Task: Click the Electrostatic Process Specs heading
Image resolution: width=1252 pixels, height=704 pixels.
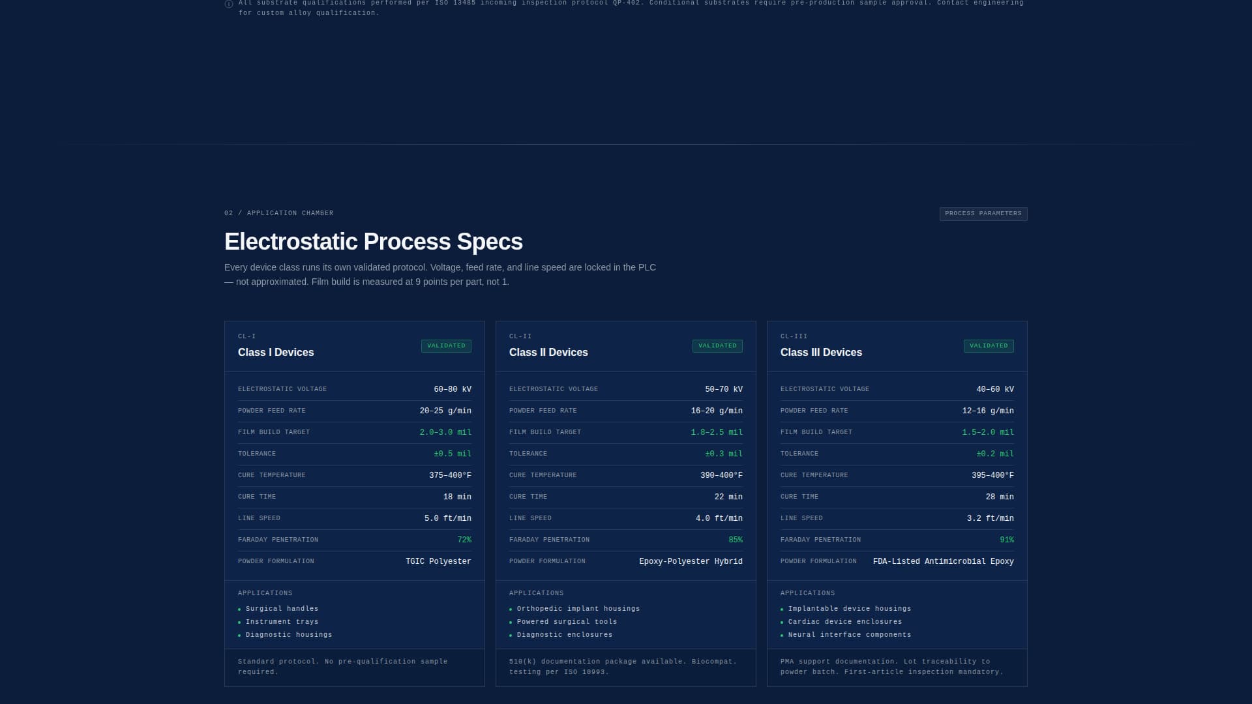Action: 373,242
